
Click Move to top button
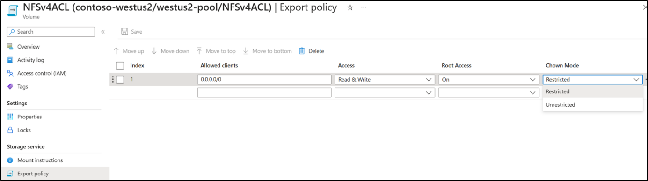(x=216, y=51)
